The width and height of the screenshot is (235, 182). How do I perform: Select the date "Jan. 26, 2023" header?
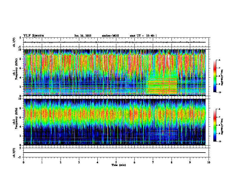click(83, 36)
